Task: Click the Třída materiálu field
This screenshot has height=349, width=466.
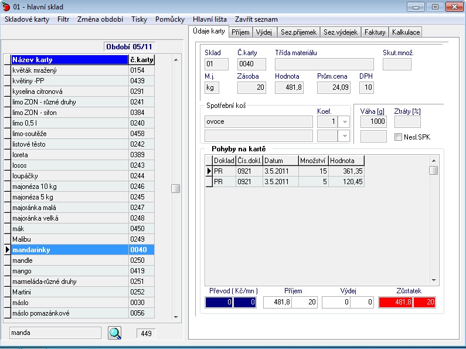Action: [324, 64]
